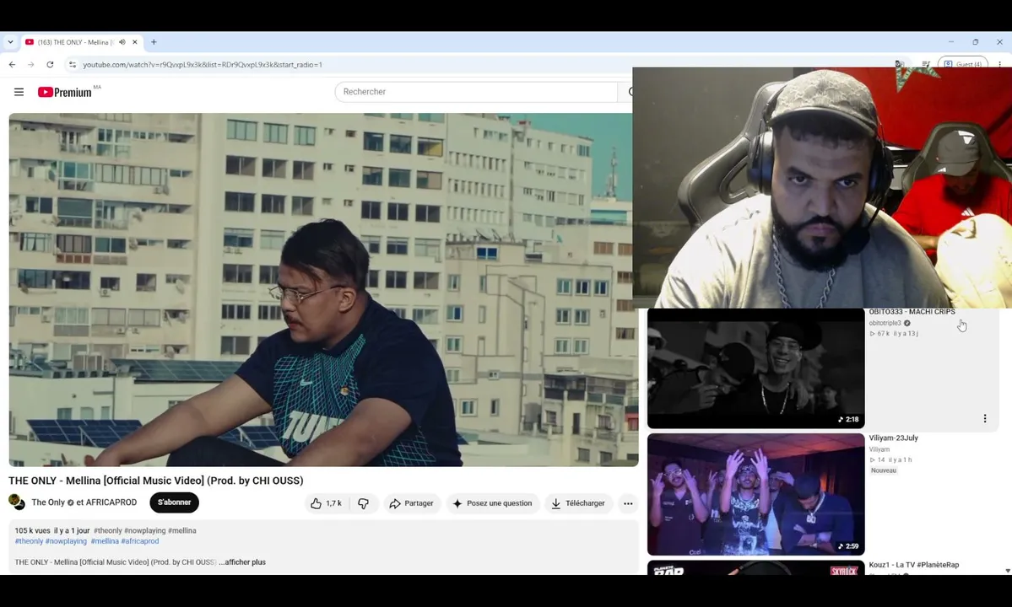The image size is (1012, 607).
Task: Open the YouTube hamburger guide menu
Action: tap(19, 92)
